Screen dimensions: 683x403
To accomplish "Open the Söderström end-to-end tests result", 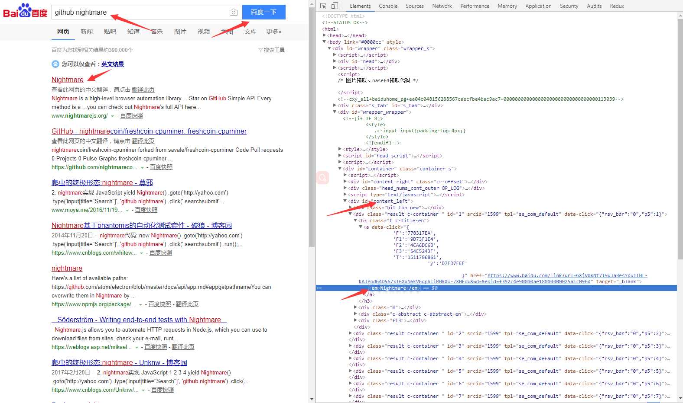I will (x=139, y=320).
